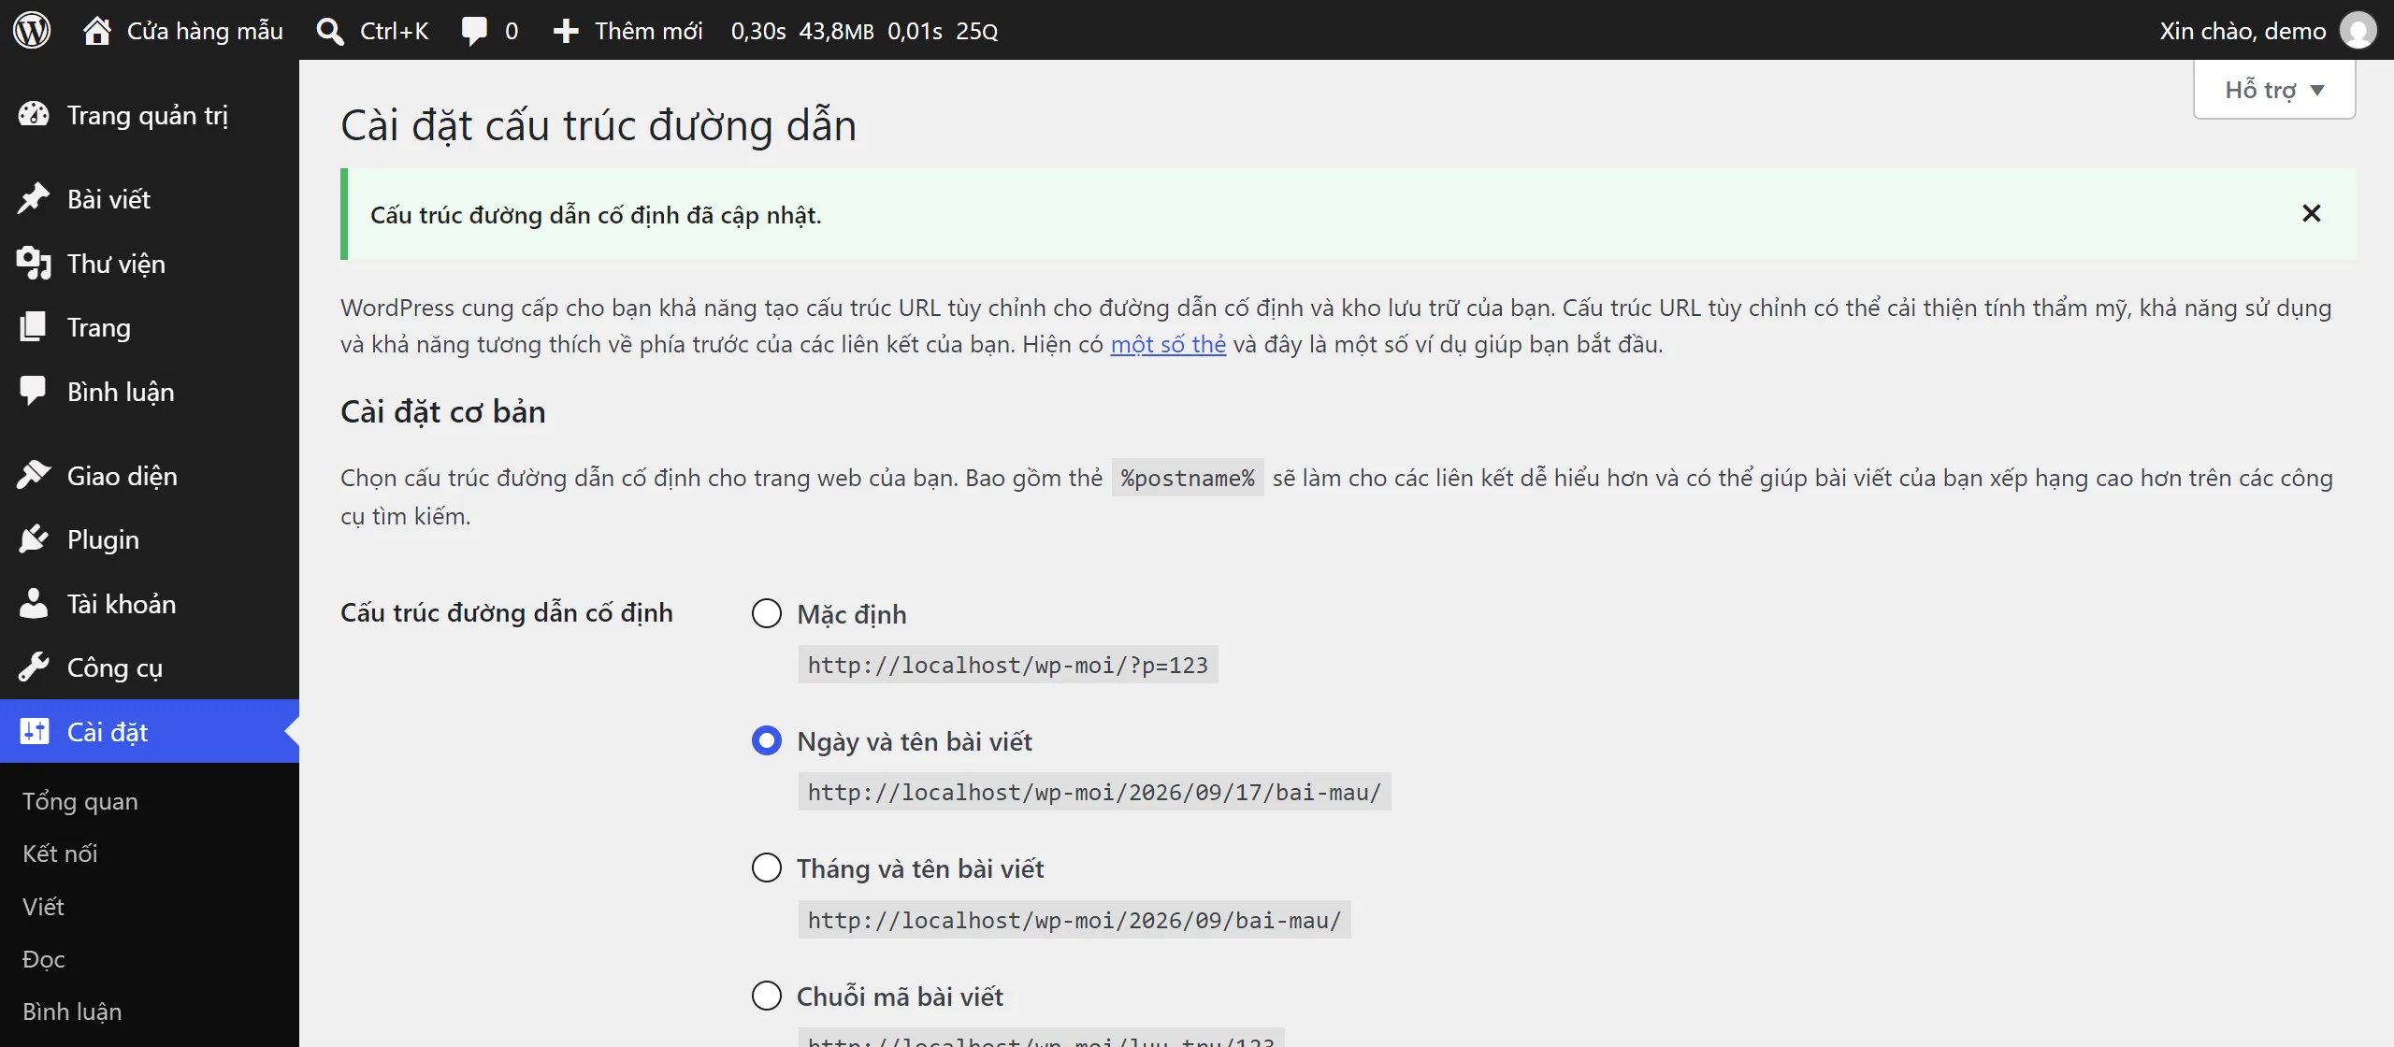
Task: Open Plugin menu item
Action: coord(150,539)
